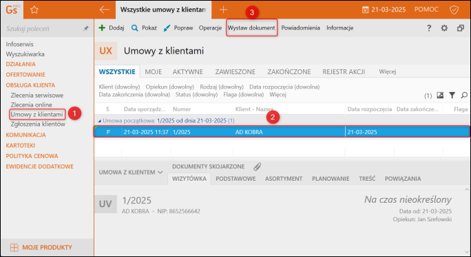Open the Klient (dowolny) filter

[x=120, y=87]
